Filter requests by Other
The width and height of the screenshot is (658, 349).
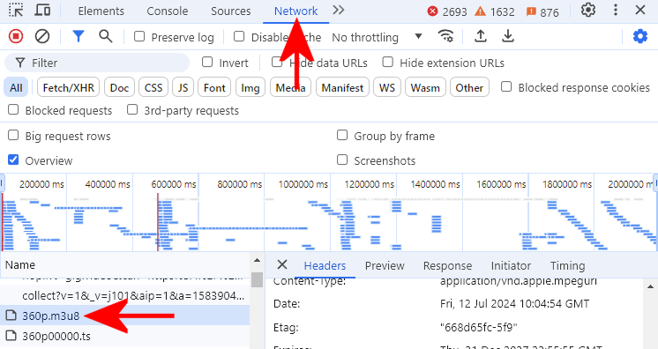coord(469,87)
